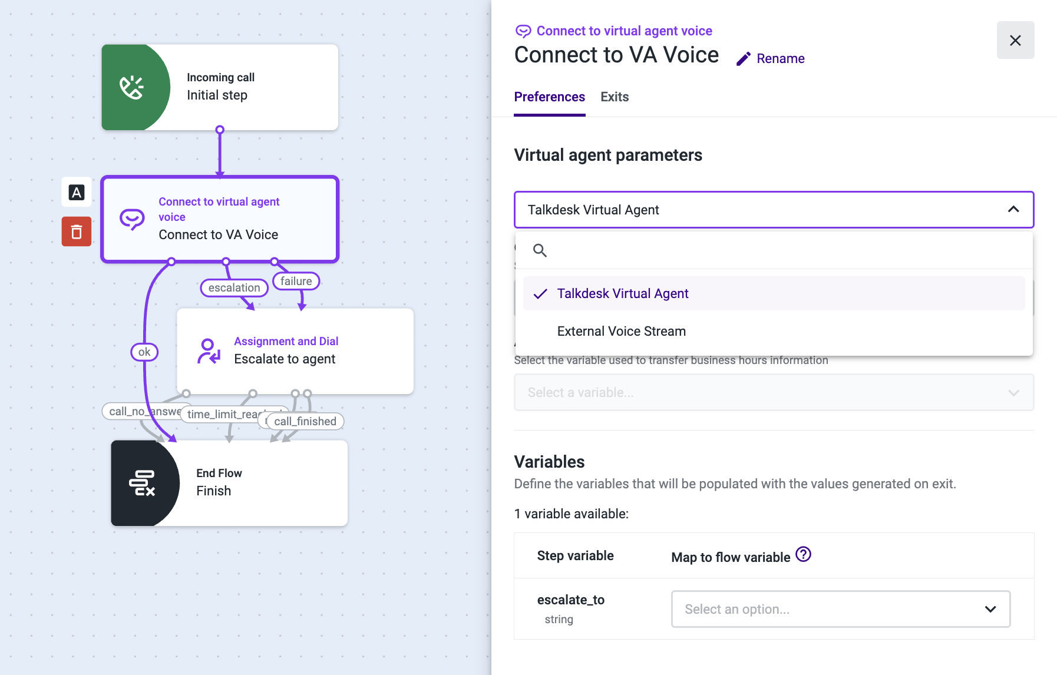Image resolution: width=1057 pixels, height=675 pixels.
Task: Click the annotation A icon beside the step
Action: (x=77, y=193)
